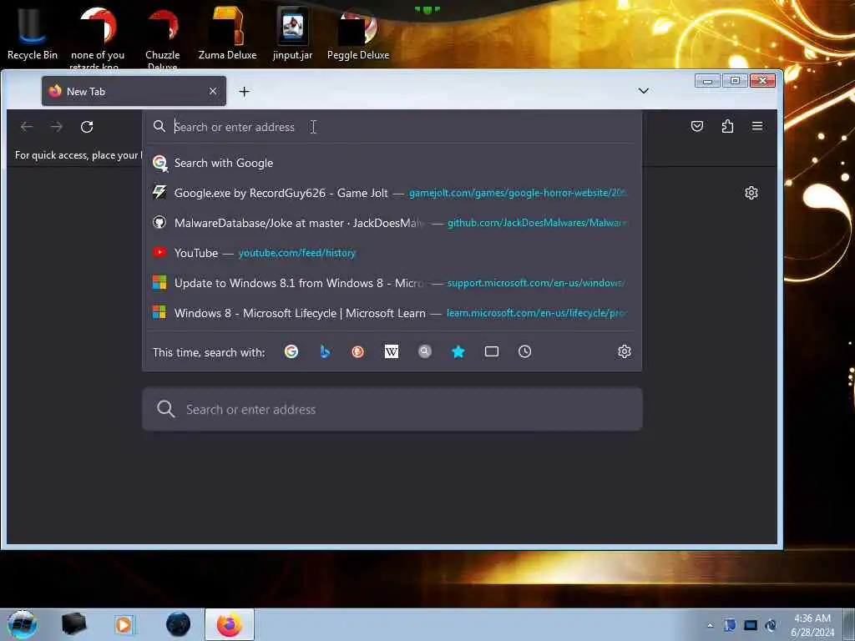Screen dimensions: 855x641
Task: Click the flag icon in system tray
Action: click(x=730, y=625)
